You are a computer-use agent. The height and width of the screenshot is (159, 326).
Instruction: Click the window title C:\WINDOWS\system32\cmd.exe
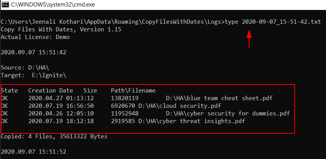(53, 5)
